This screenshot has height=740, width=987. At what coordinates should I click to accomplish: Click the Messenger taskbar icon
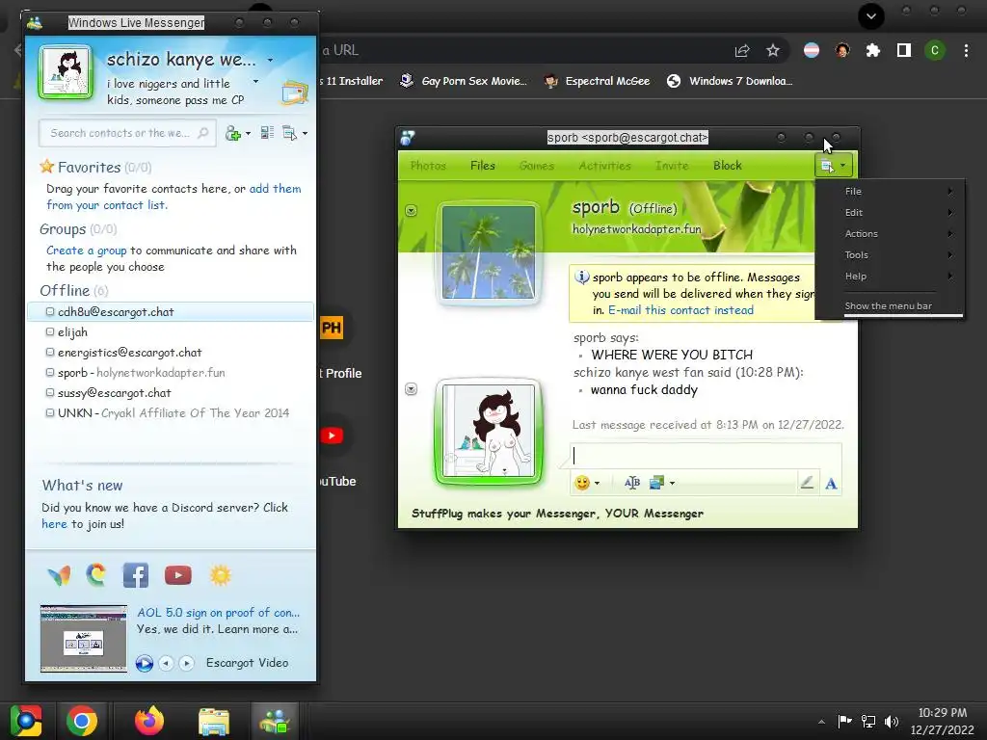(x=275, y=721)
